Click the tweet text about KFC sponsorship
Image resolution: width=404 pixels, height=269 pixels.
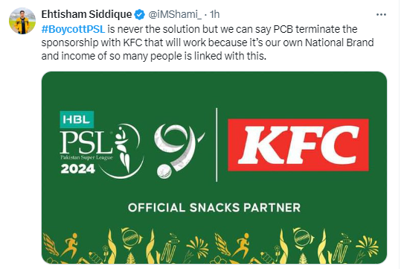(x=208, y=42)
